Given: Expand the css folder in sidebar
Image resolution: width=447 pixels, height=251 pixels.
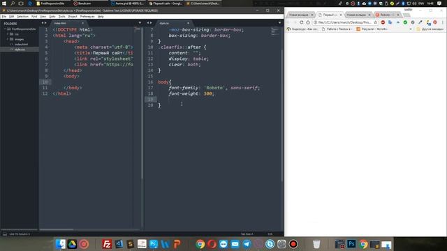Looking at the screenshot, I should (x=8, y=34).
